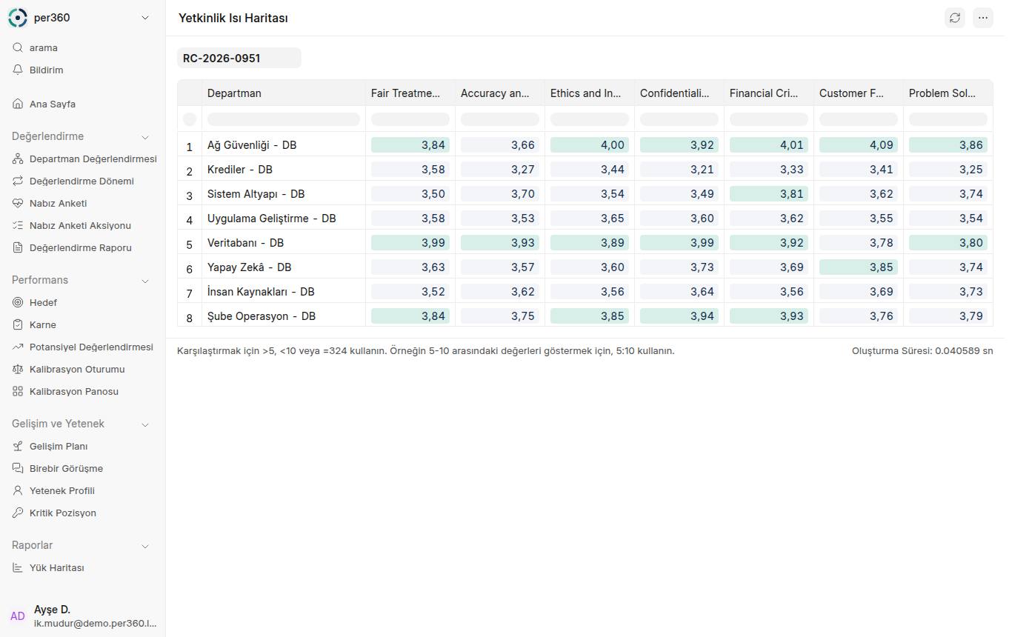Click Yapay Zekâ's 3,85 score cell

click(x=859, y=267)
